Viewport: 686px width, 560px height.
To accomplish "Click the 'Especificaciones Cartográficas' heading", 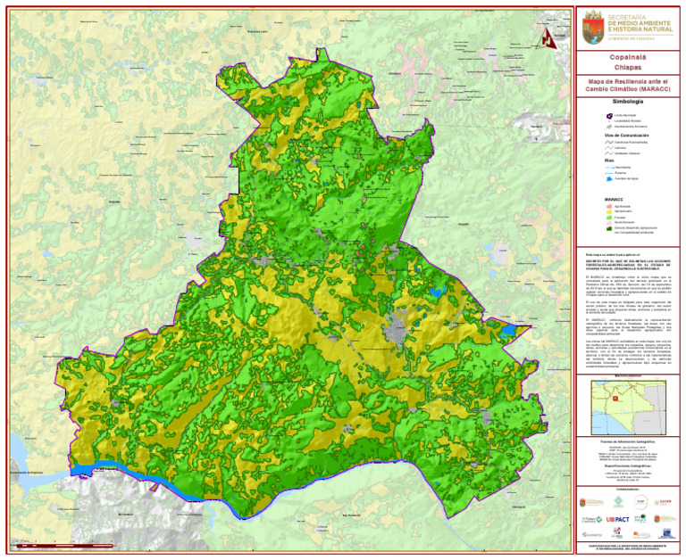I will tap(628, 466).
